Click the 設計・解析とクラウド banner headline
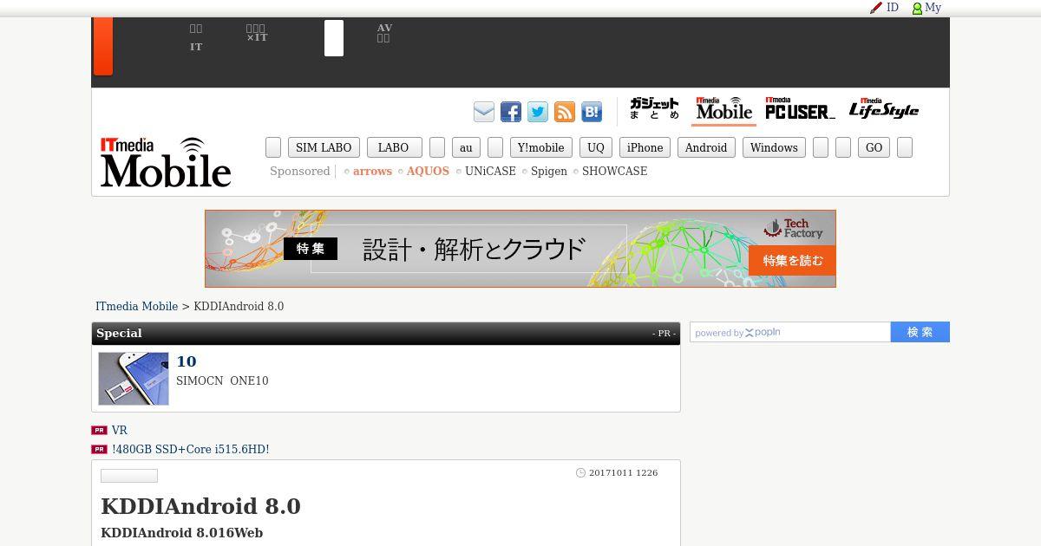The height and width of the screenshot is (546, 1041). click(474, 250)
